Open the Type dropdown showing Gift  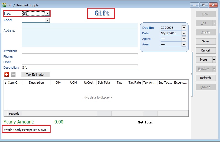coord(47,13)
